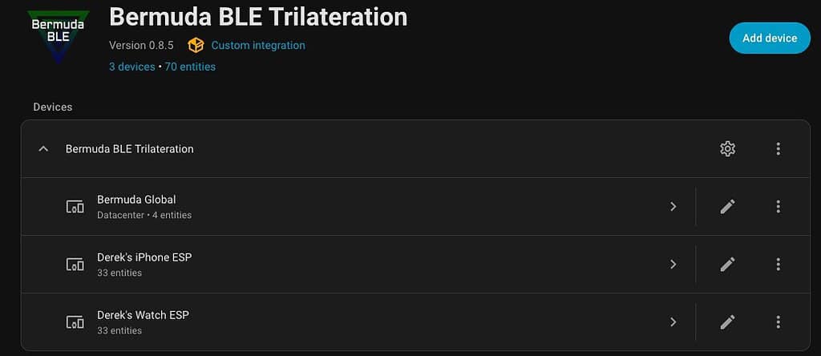Edit Derek's Watch ESP with pencil icon
The height and width of the screenshot is (356, 821).
(x=727, y=322)
